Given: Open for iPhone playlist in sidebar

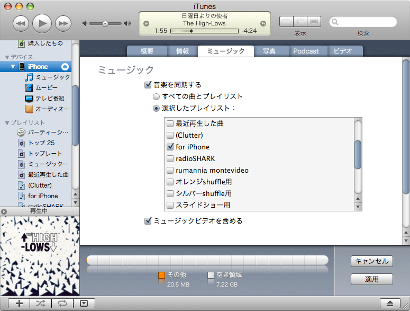Looking at the screenshot, I should pos(38,196).
